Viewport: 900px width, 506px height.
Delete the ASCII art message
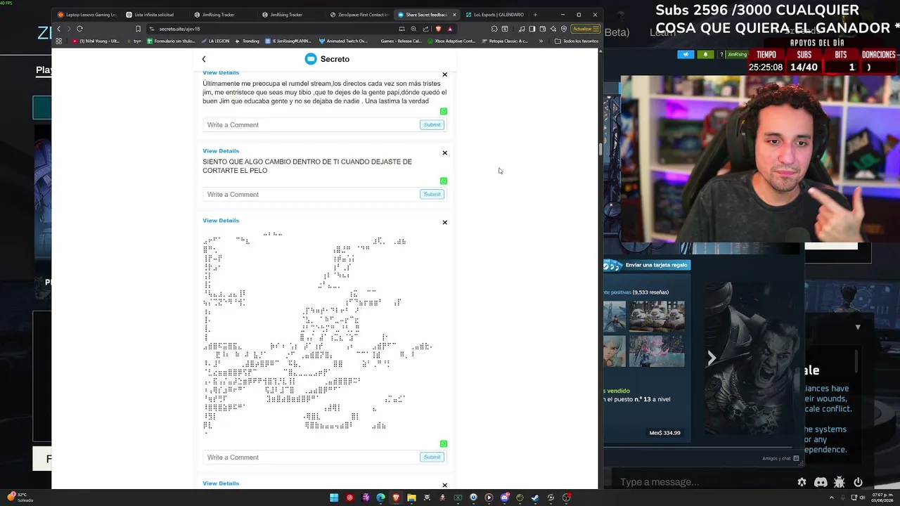[444, 222]
